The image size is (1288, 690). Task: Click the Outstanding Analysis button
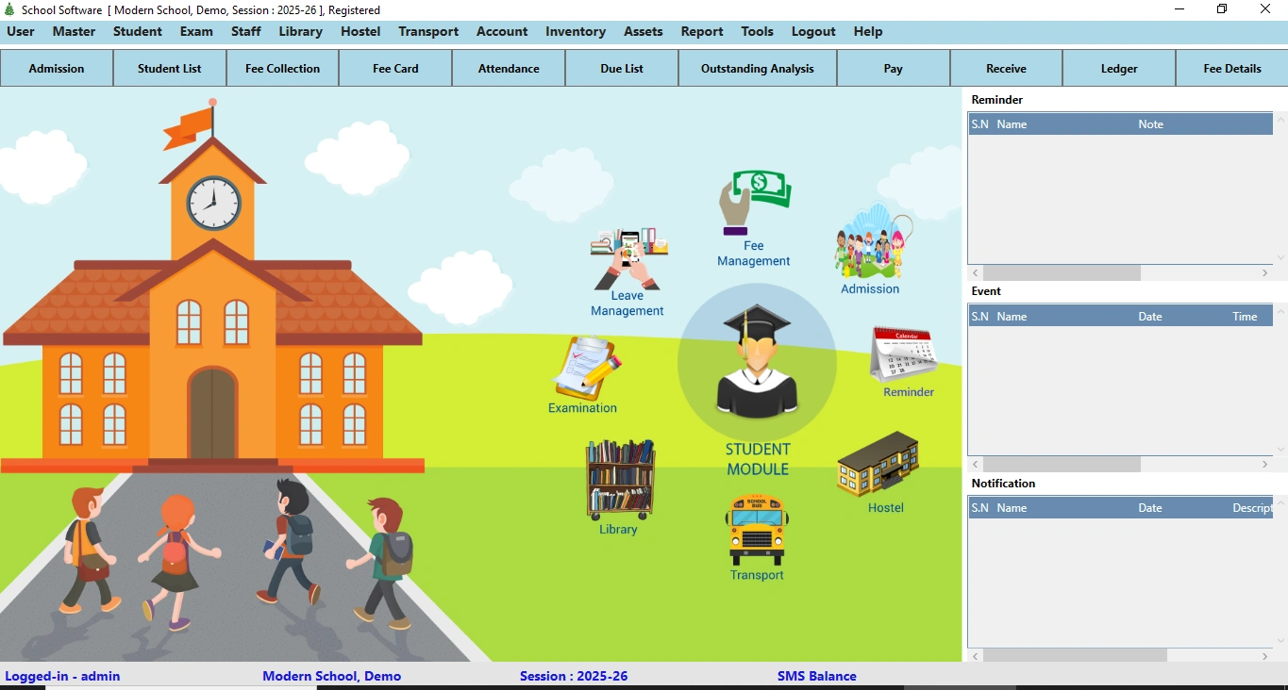758,68
